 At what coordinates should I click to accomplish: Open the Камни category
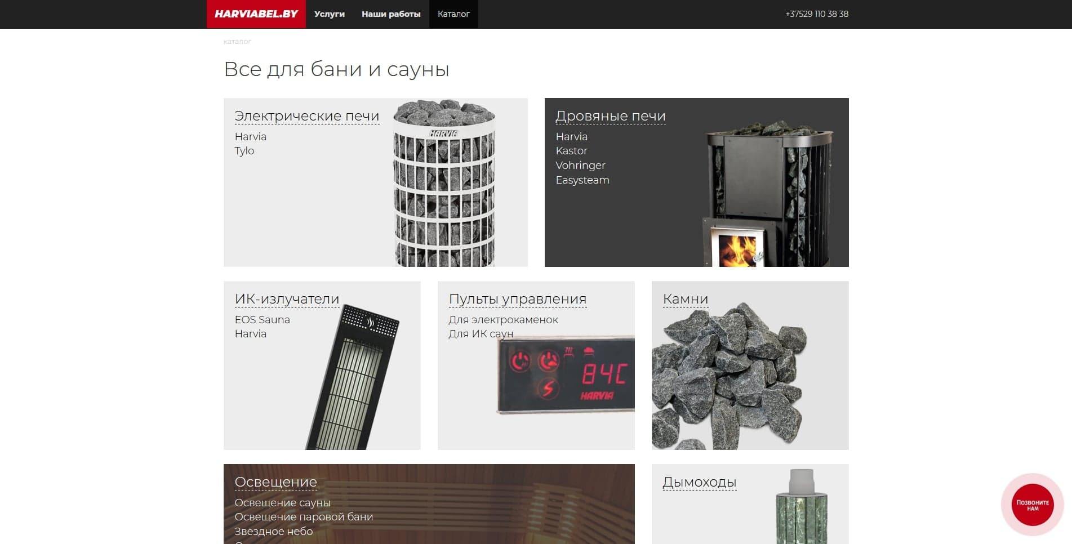click(x=686, y=299)
